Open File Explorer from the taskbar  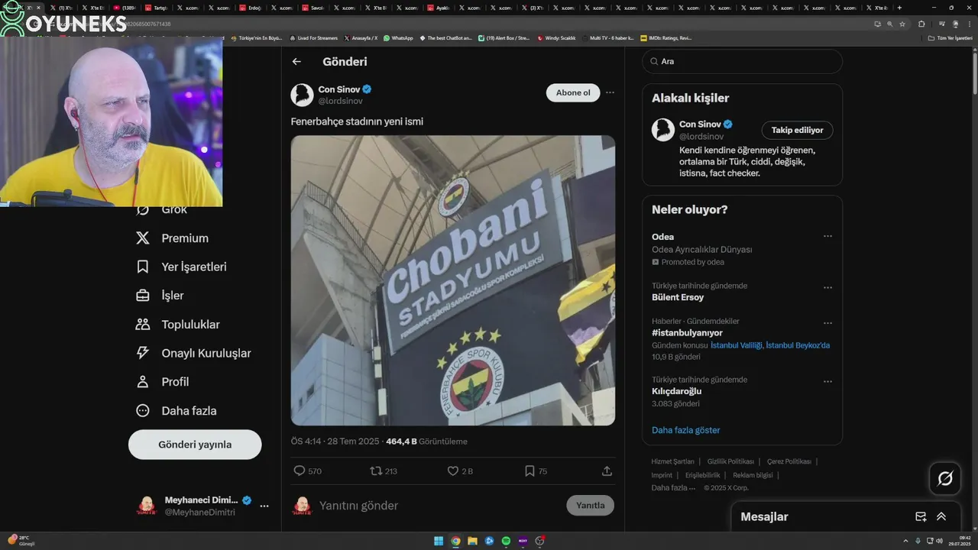coord(472,541)
